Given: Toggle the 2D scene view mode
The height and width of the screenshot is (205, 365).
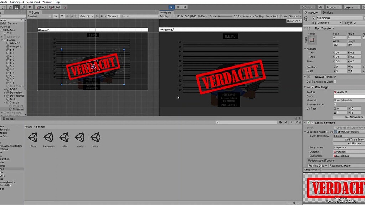Looking at the screenshot, I should point(55,16).
